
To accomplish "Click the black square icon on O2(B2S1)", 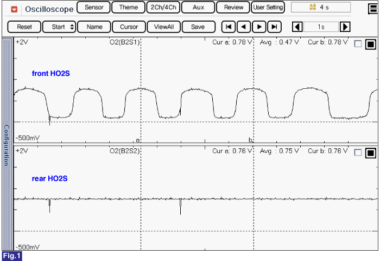I will pos(371,44).
